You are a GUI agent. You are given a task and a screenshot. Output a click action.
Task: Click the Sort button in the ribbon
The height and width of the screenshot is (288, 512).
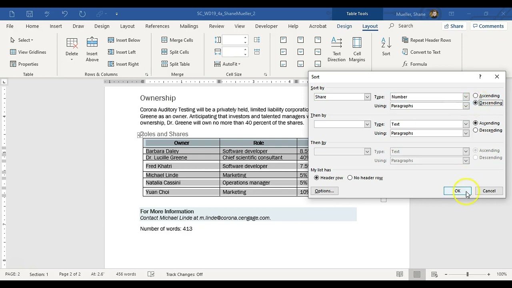coord(386,46)
